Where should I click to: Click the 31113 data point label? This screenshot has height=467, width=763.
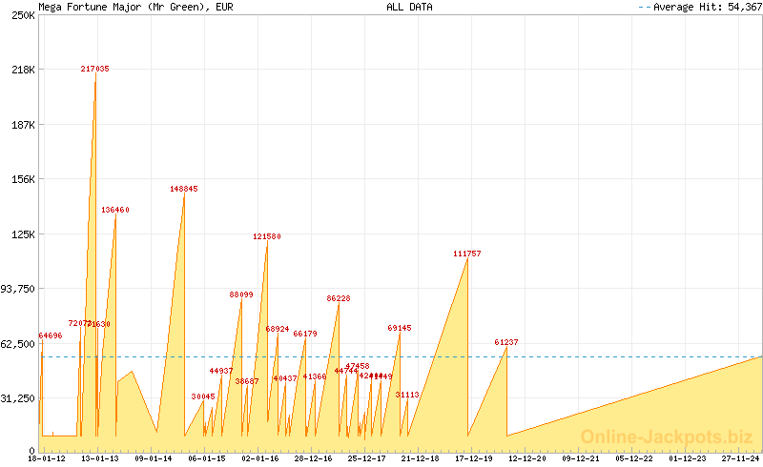tap(407, 395)
